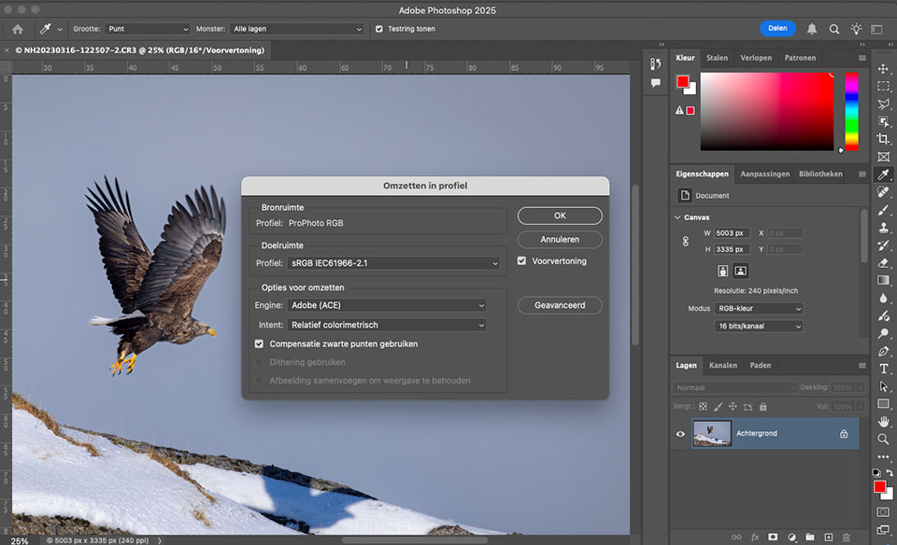
Task: Switch to the Verlopen tab
Action: 756,58
